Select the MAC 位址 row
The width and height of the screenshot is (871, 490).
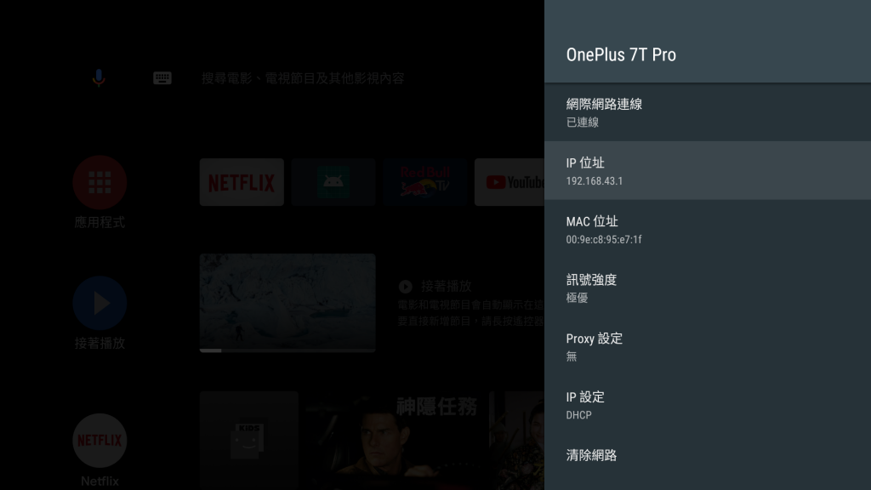(707, 230)
